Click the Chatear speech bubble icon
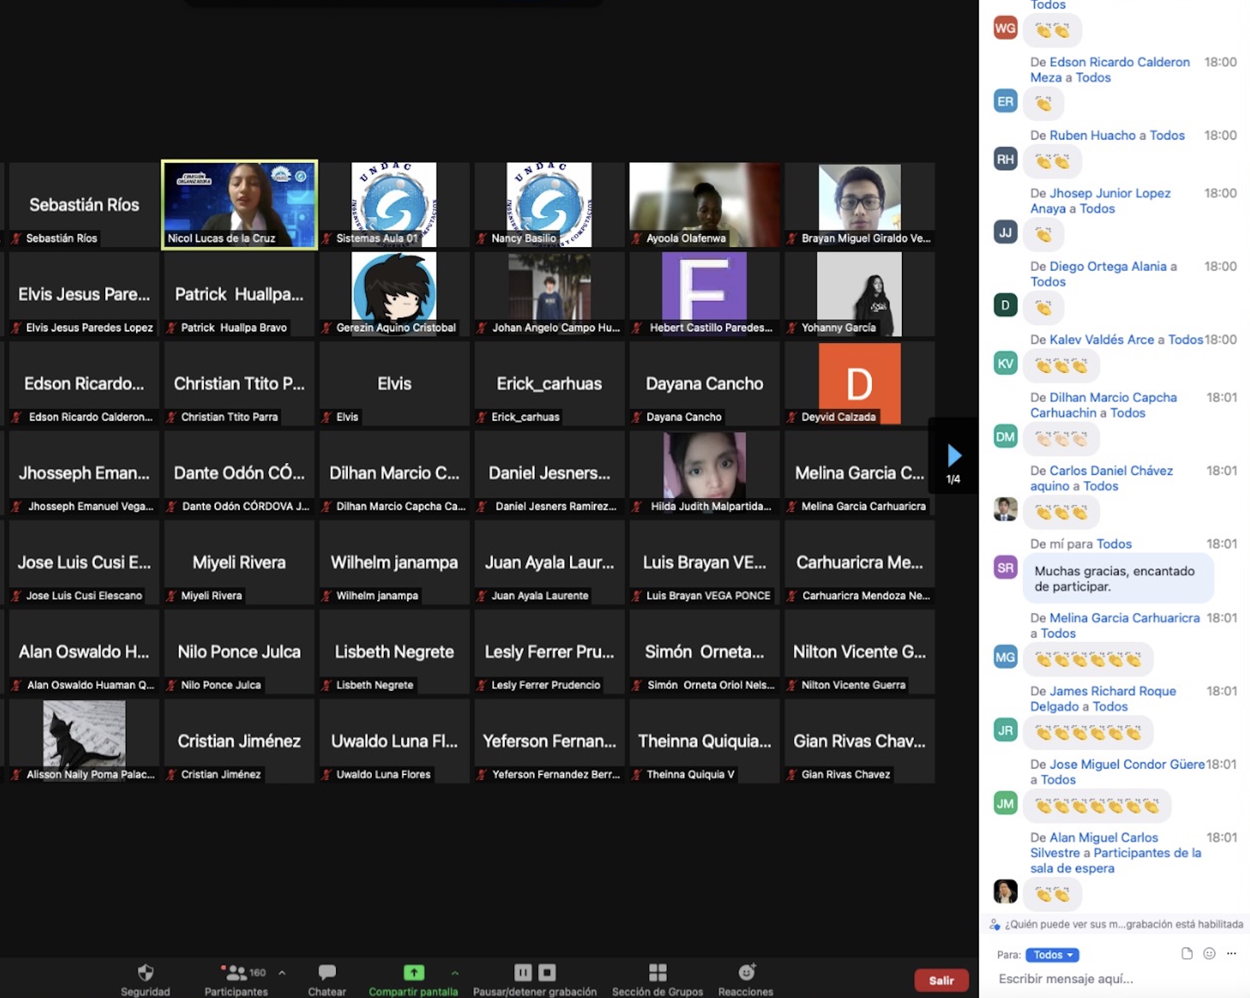 [326, 972]
